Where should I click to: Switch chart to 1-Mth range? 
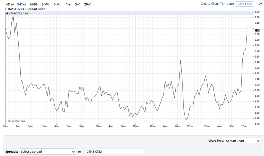[34, 4]
